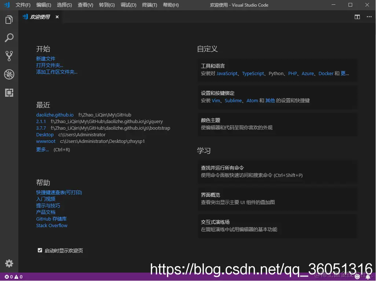The image size is (376, 281).
Task: Click the Stack Overflow help link
Action: pos(51,225)
